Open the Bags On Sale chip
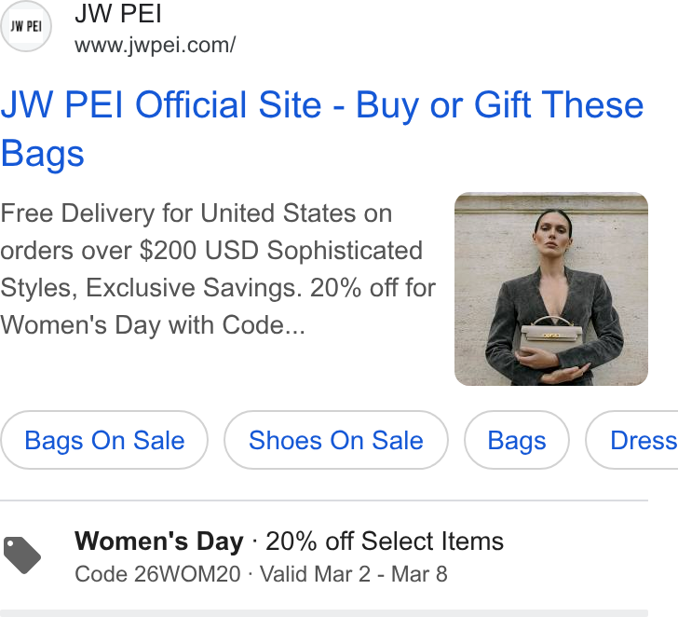The width and height of the screenshot is (678, 617). 104,440
